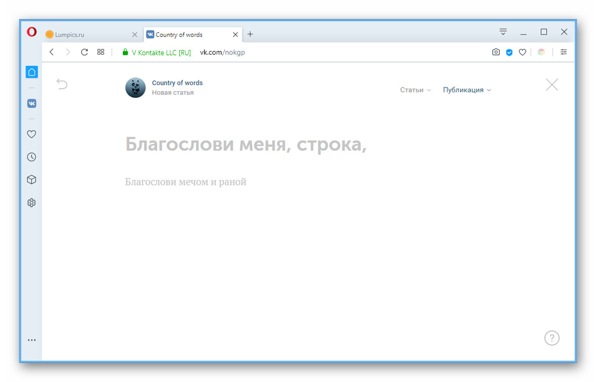The width and height of the screenshot is (596, 382).
Task: Open bookmarks heart in sidebar
Action: [32, 134]
